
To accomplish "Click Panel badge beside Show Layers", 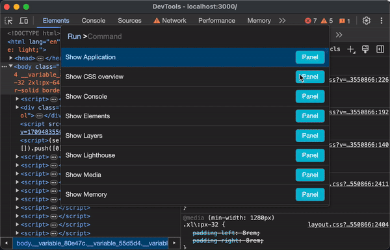I will click(x=310, y=136).
